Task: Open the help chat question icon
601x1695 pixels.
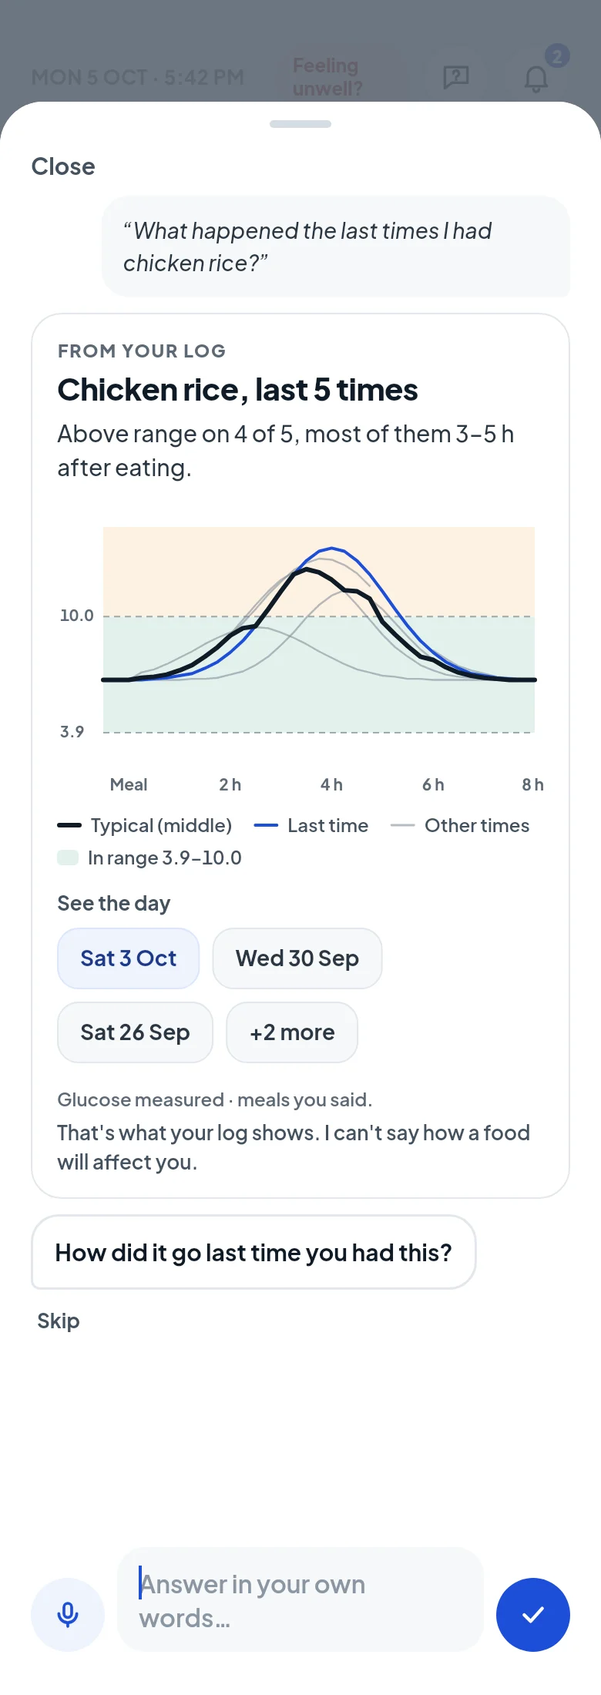Action: (x=456, y=77)
